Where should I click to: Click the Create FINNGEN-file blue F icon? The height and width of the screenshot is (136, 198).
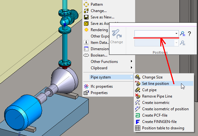click(138, 122)
